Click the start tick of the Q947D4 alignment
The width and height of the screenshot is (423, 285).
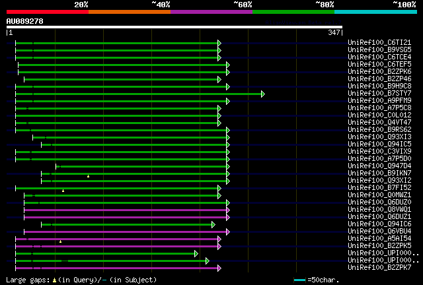(56, 166)
